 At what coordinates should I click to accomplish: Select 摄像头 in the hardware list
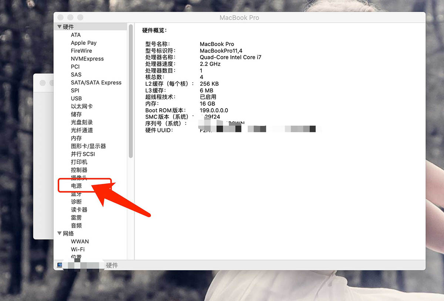pos(79,178)
